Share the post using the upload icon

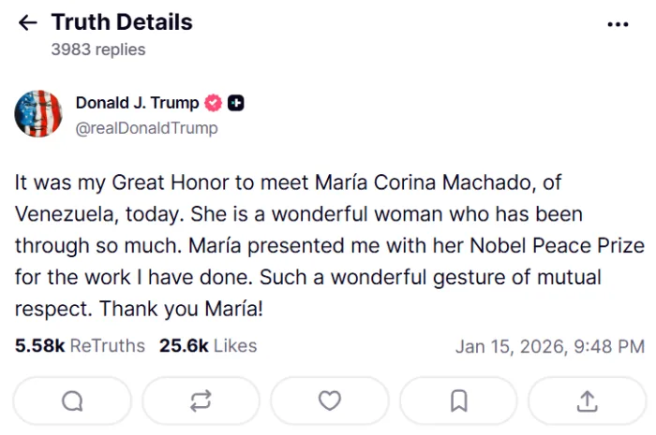tap(587, 401)
